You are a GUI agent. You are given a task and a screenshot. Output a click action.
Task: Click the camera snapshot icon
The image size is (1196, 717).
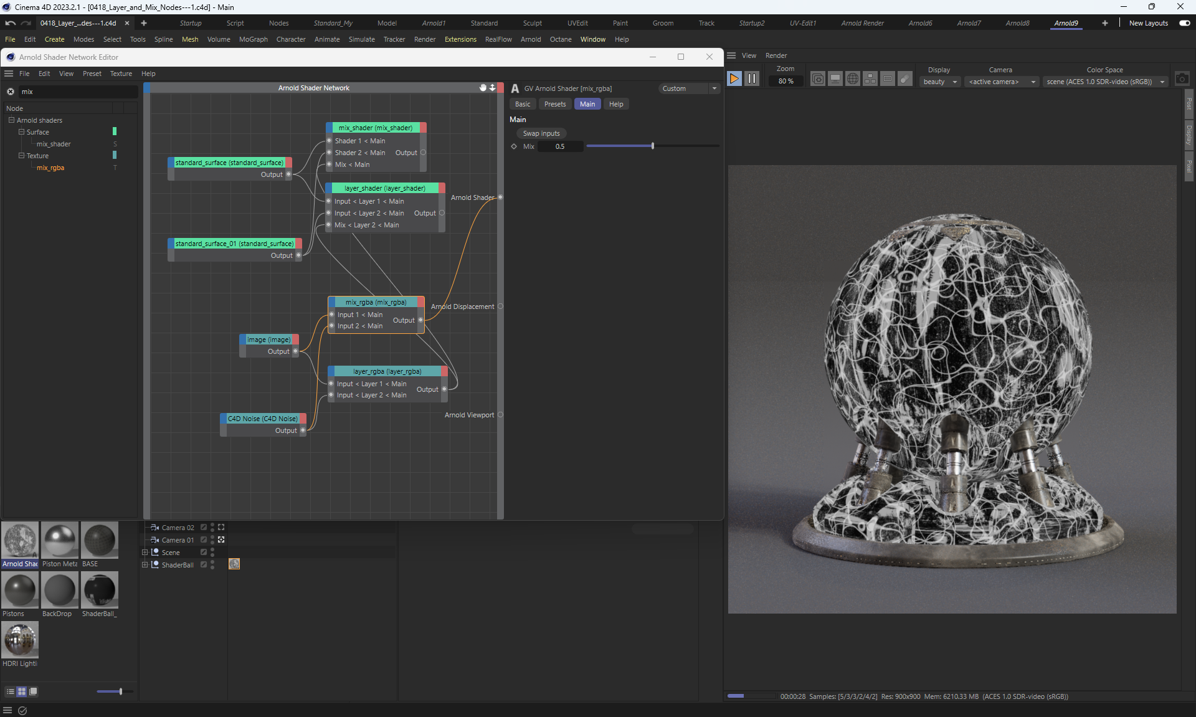point(1182,79)
